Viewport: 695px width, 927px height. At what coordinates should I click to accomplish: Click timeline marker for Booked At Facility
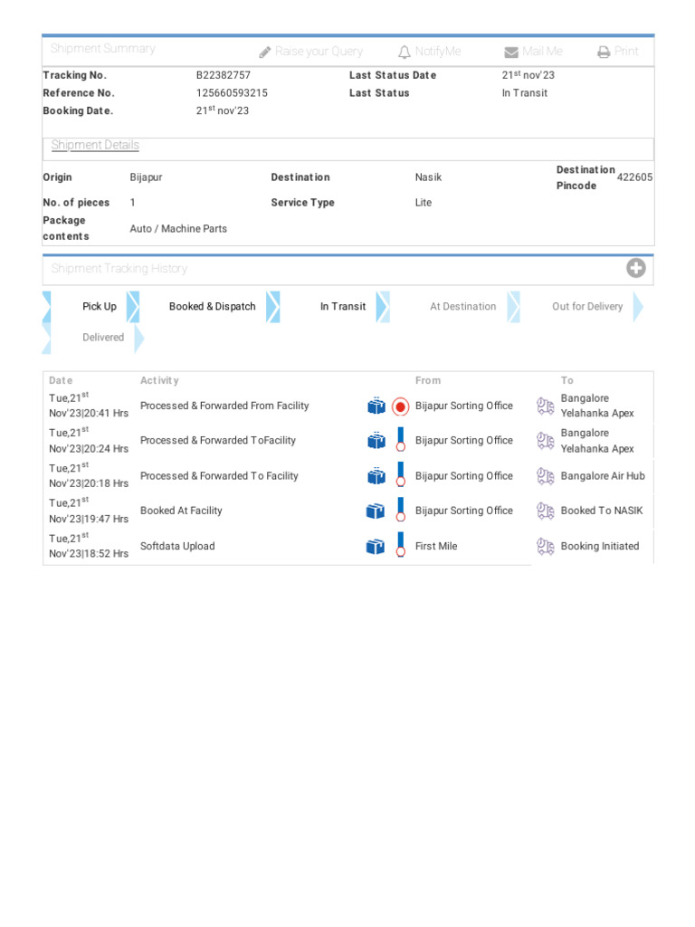400,511
